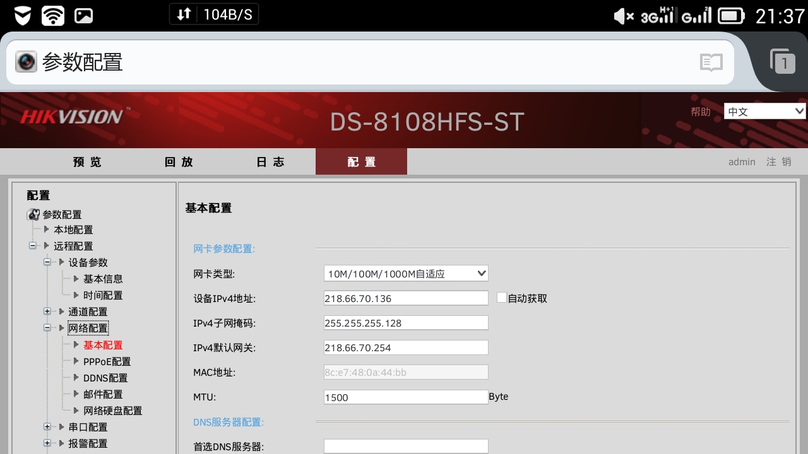Expand the 串口配置 tree node

click(47, 427)
